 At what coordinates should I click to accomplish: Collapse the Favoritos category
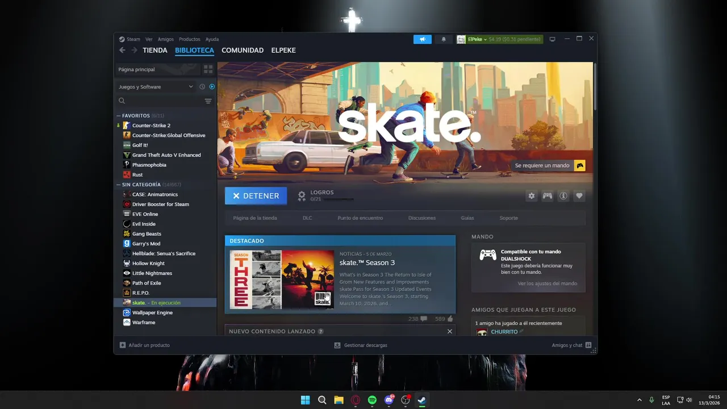coord(119,116)
